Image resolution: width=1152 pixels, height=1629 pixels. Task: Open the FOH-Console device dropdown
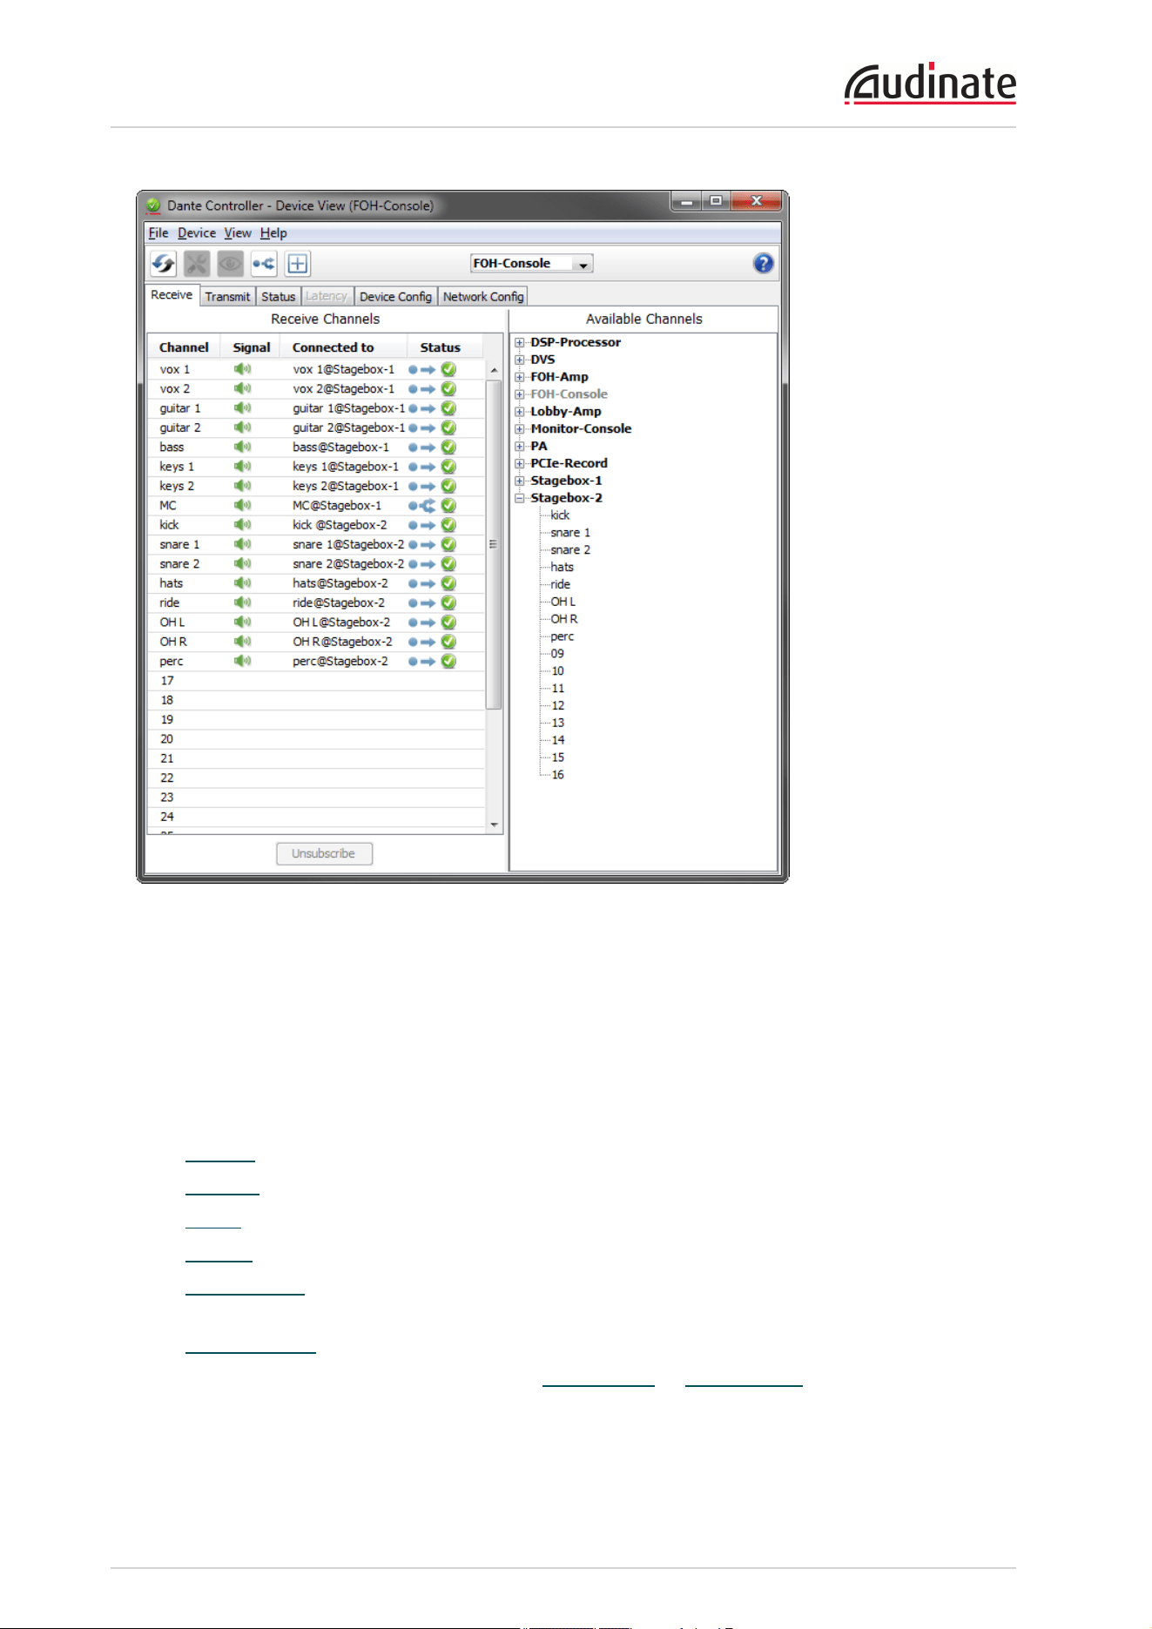pyautogui.click(x=531, y=263)
